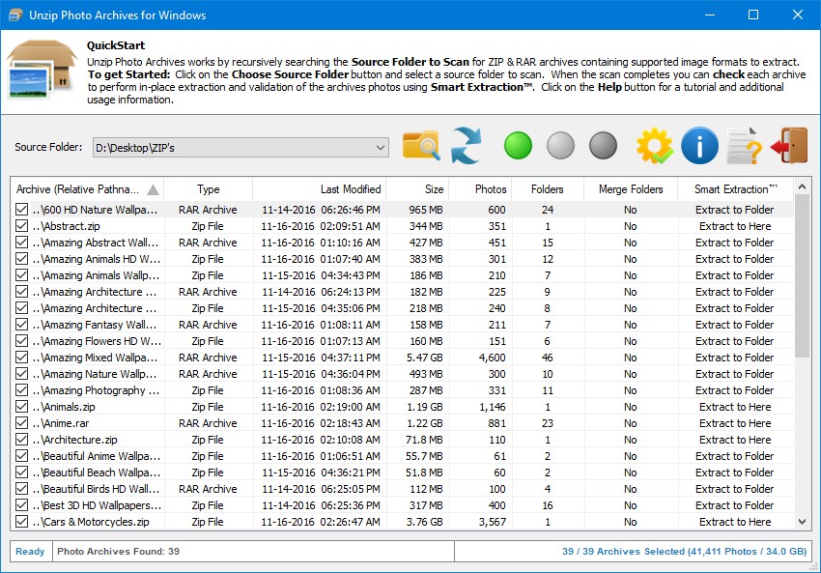Screen dimensions: 821x573
Task: Click the exit door icon
Action: (788, 147)
